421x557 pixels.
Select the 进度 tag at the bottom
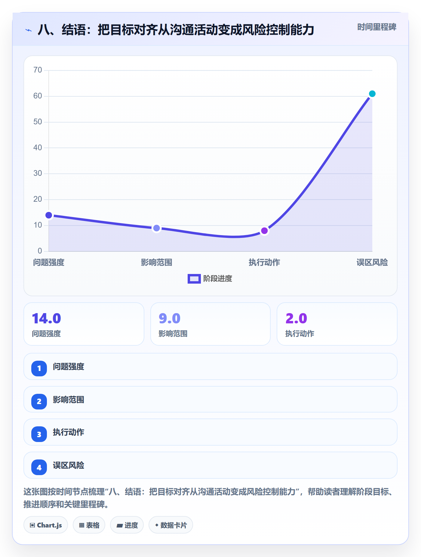tap(127, 525)
